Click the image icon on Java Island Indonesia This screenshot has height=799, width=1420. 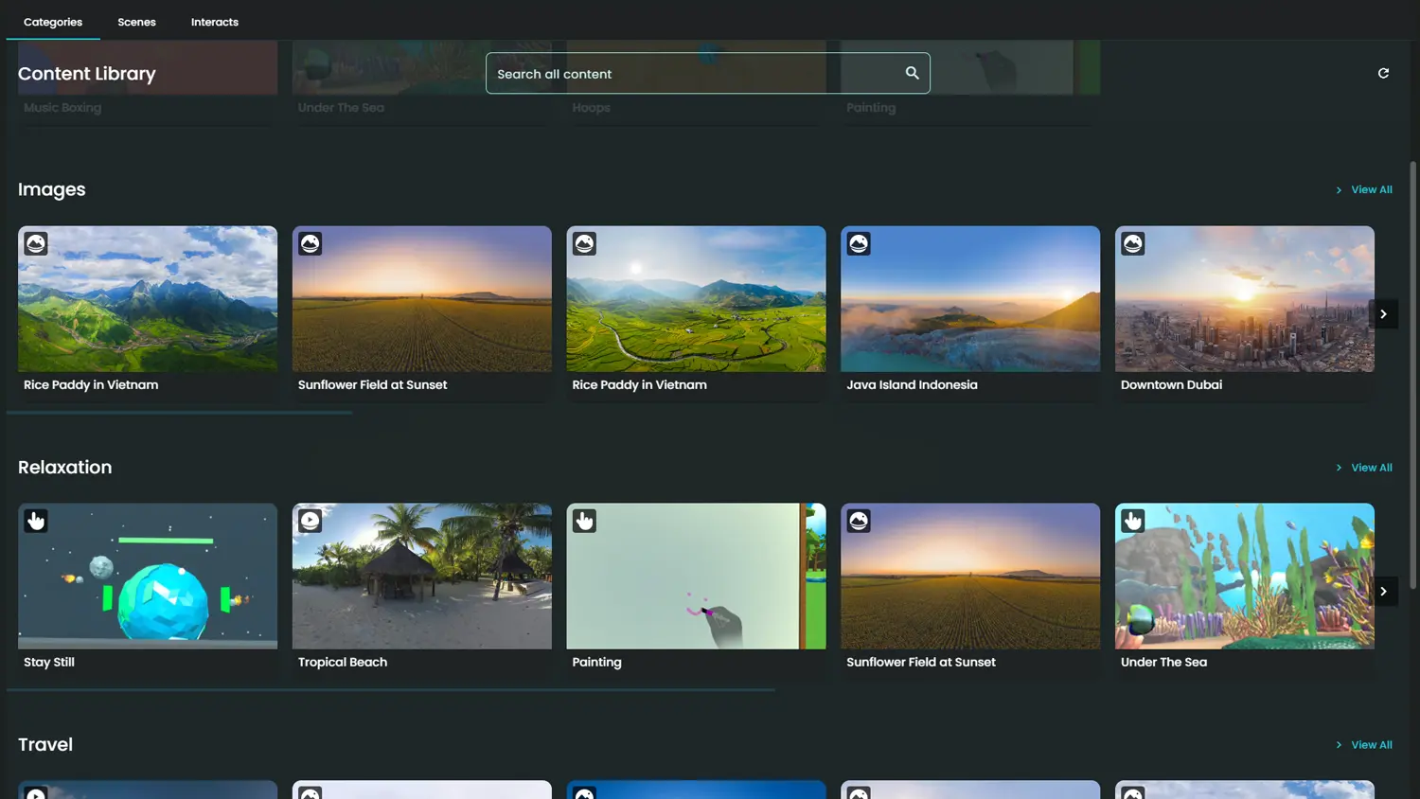[x=859, y=243]
